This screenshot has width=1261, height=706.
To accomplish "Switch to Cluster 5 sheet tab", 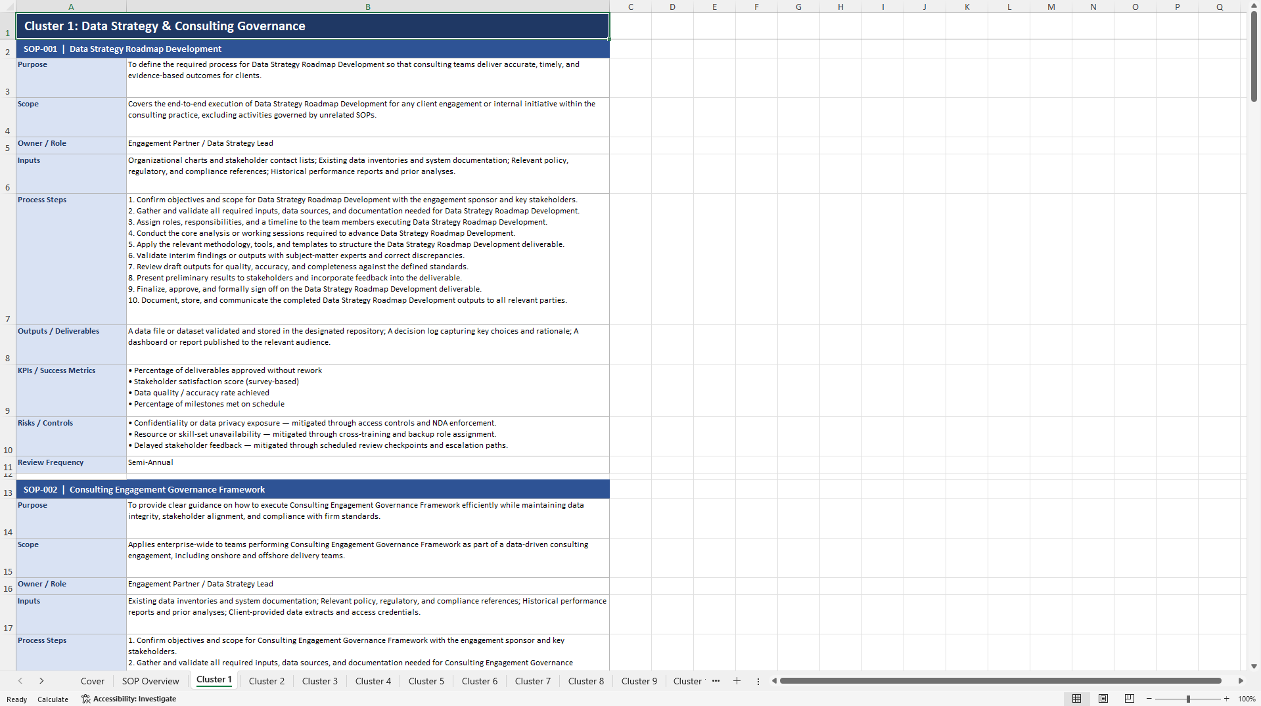I will click(x=426, y=681).
